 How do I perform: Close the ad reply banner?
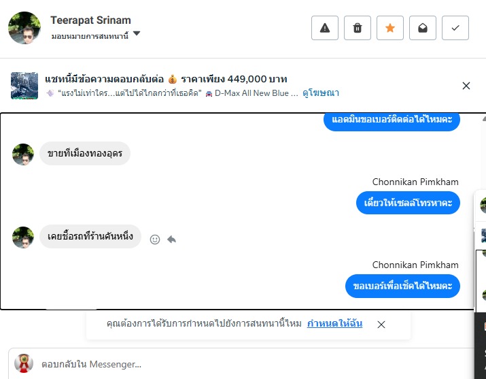(466, 86)
